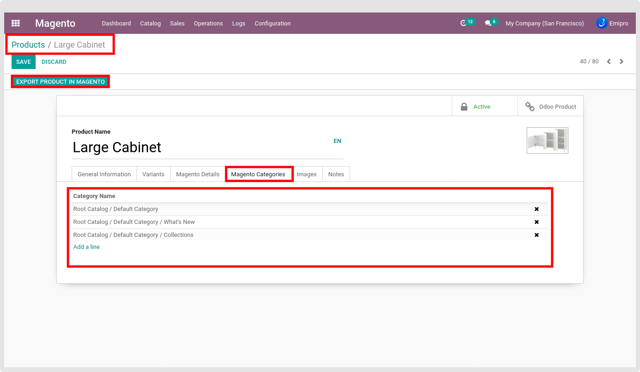
Task: Switch to the Notes tab
Action: tap(336, 174)
